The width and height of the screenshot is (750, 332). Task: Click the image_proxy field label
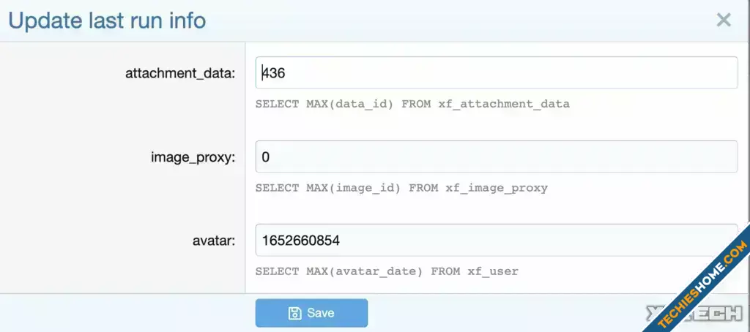coord(193,156)
